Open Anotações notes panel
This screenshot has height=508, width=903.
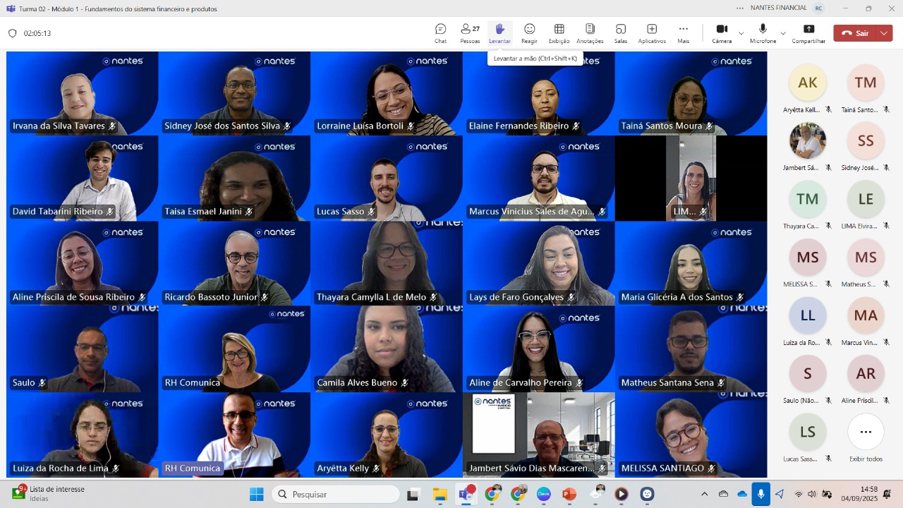coord(590,32)
